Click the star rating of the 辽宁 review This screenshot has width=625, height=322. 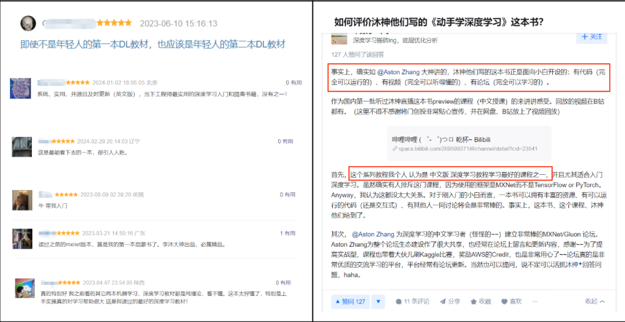tap(63, 141)
